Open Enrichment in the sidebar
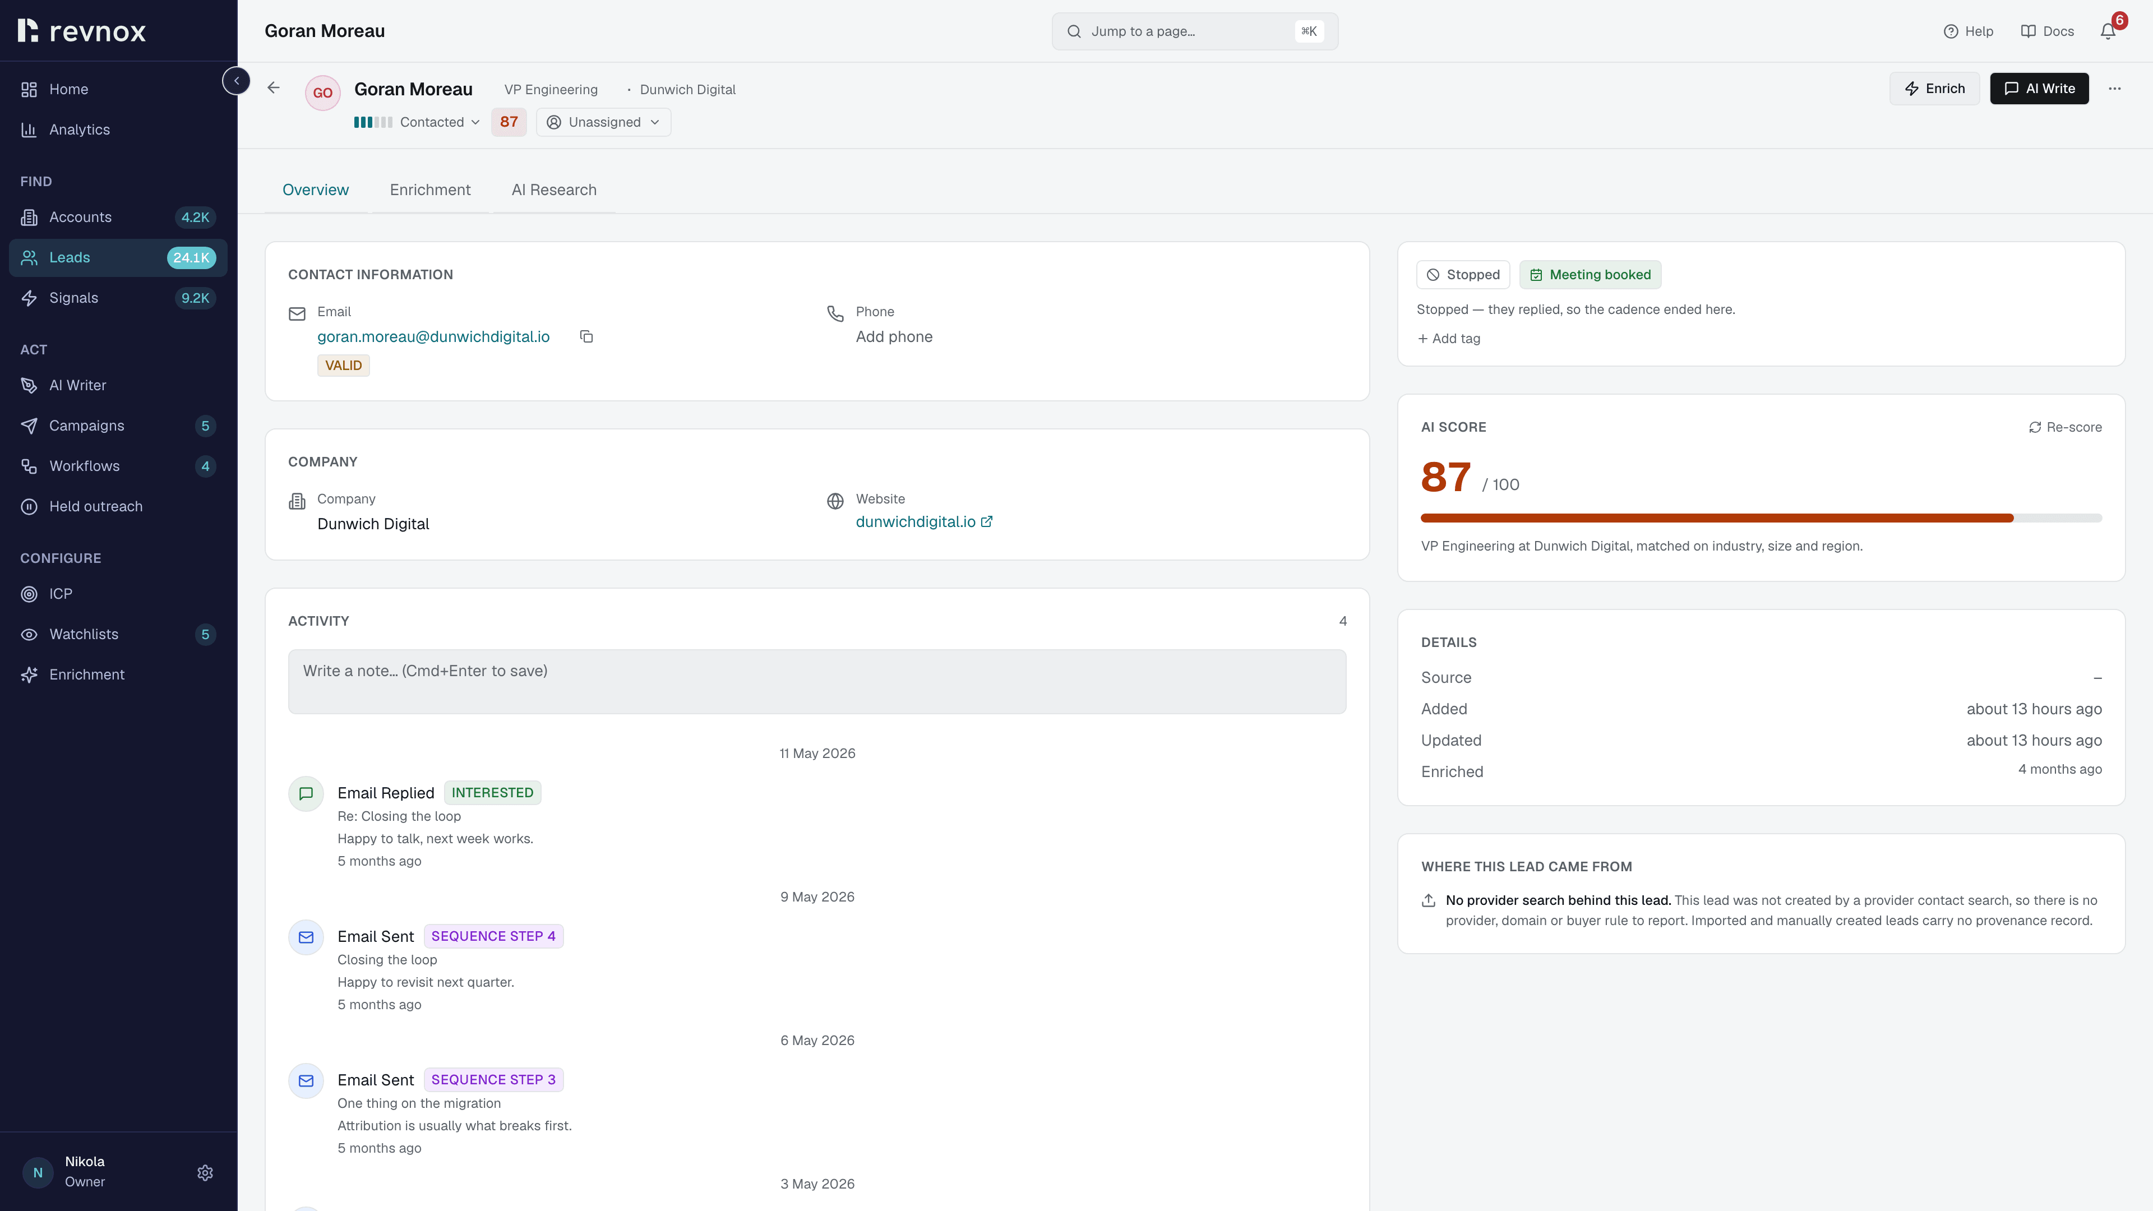This screenshot has width=2153, height=1211. pyautogui.click(x=118, y=674)
